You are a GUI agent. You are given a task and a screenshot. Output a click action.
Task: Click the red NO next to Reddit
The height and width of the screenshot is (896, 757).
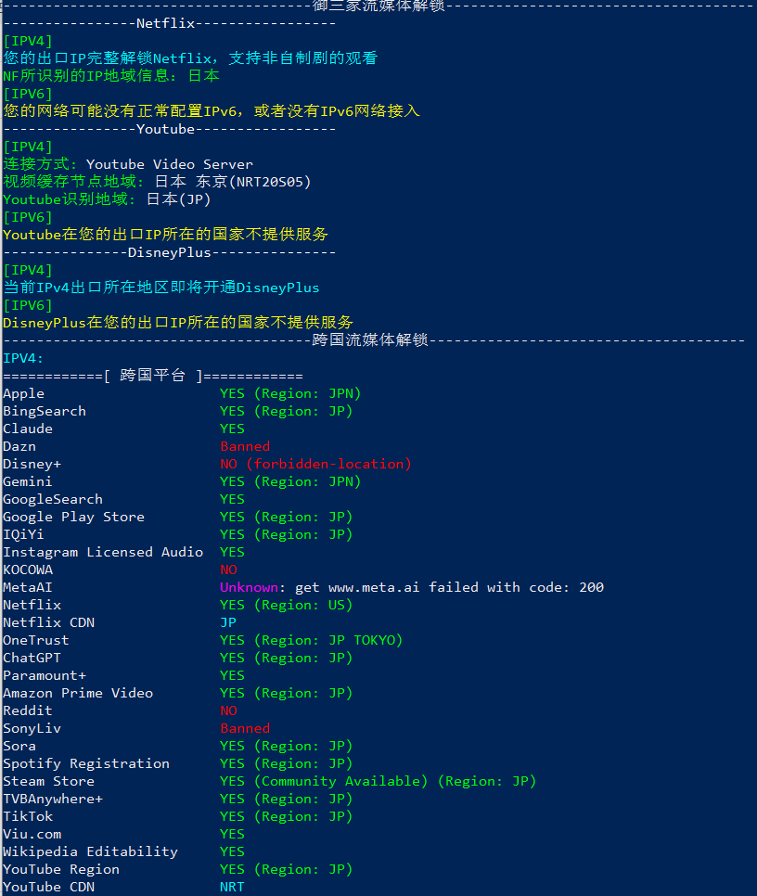(x=228, y=710)
